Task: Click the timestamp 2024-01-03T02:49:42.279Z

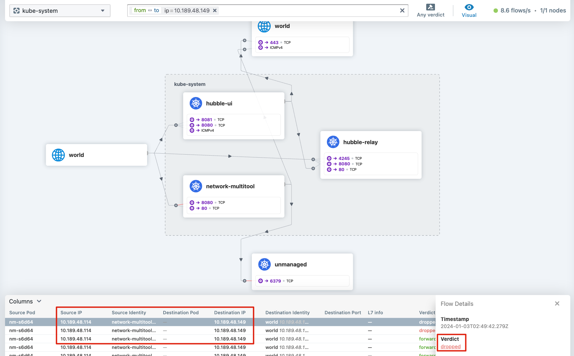Action: 474,326
